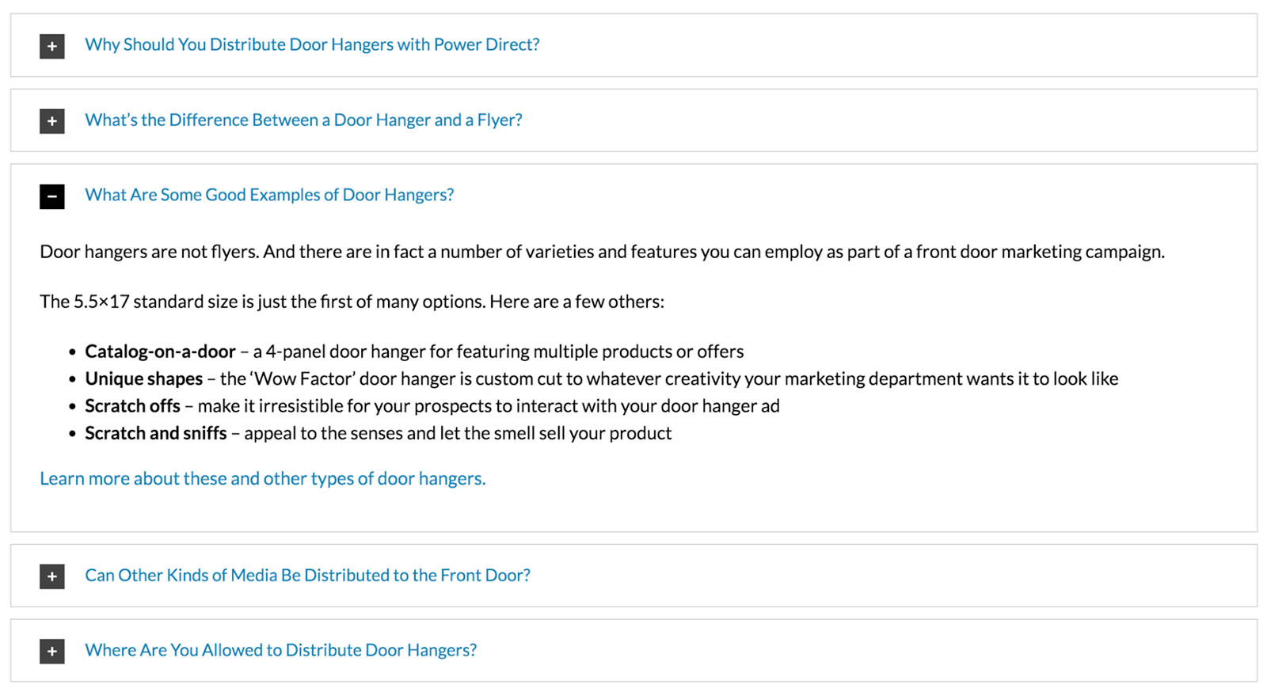Click plus icon beside Door Hanger and Flyer question
This screenshot has height=692, width=1267.
pos(52,121)
